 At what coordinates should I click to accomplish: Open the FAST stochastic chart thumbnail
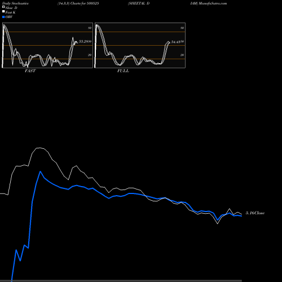pos(47,45)
